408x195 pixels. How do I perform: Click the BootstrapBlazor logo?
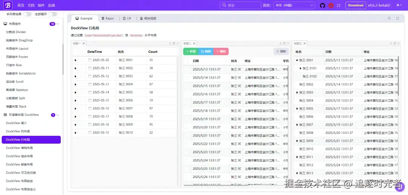pyautogui.click(x=8, y=5)
